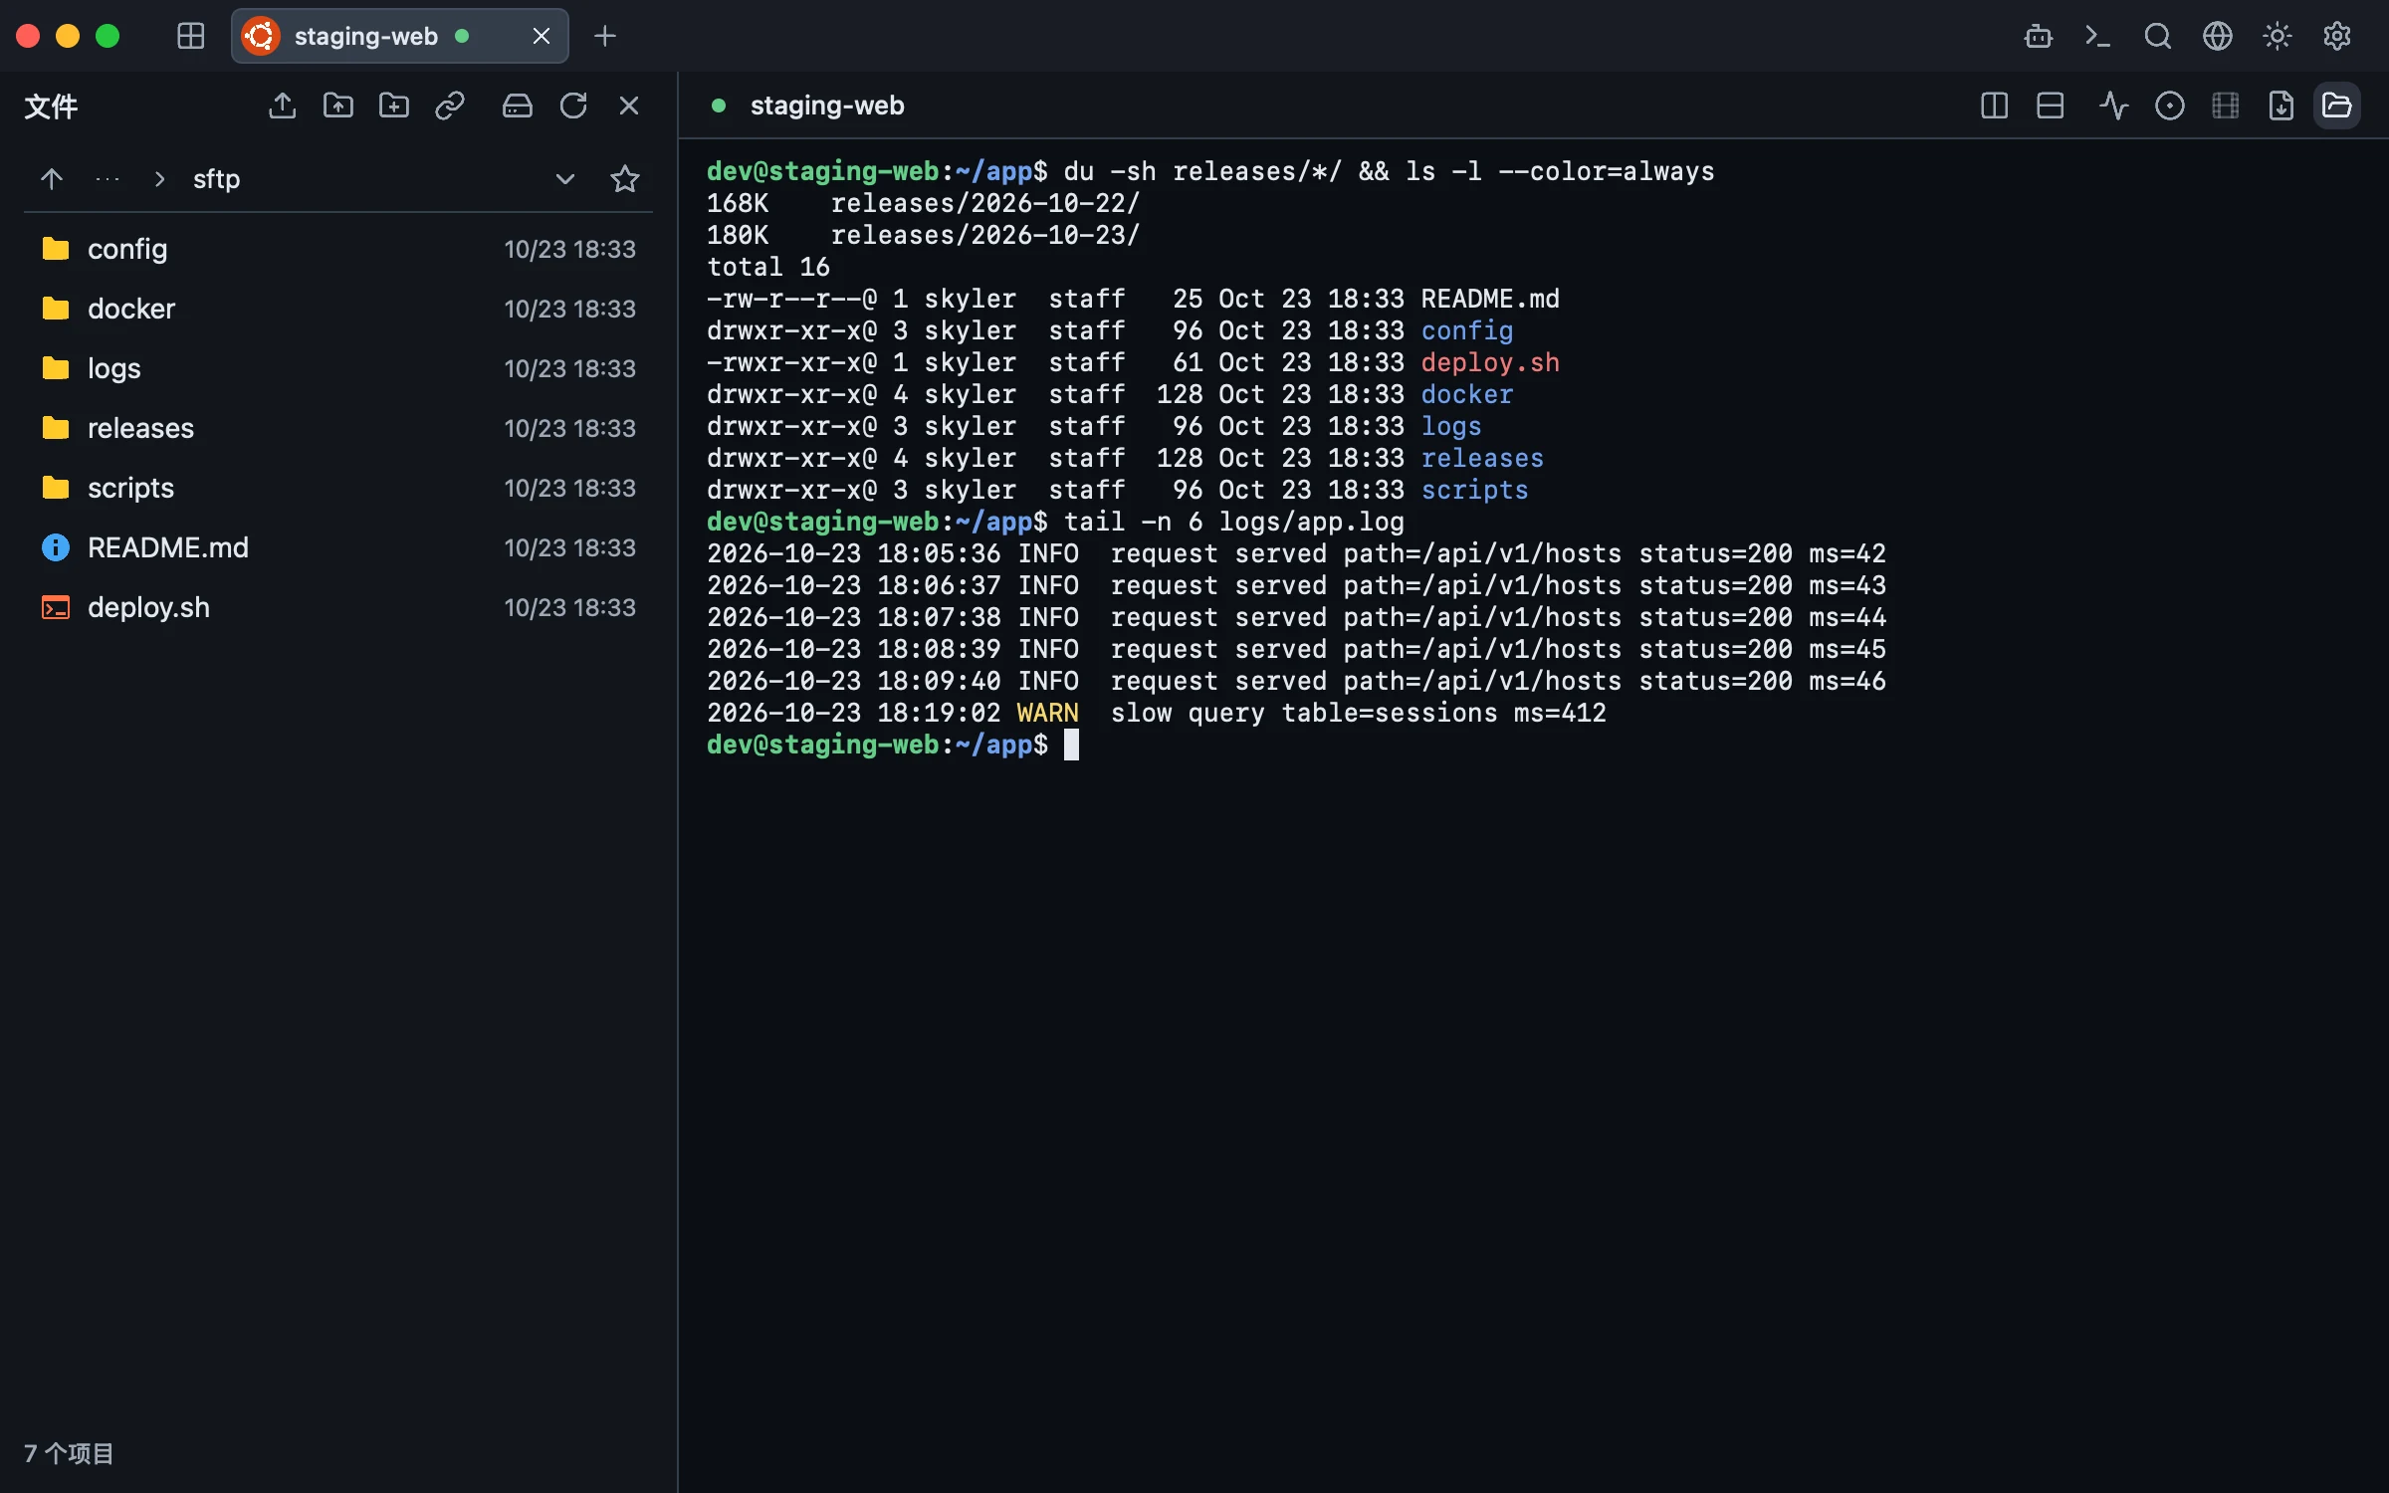
Task: Click upload folder icon in file panel
Action: [x=337, y=106]
